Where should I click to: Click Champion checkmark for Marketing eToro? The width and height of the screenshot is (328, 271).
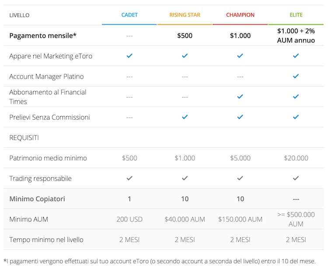click(240, 56)
